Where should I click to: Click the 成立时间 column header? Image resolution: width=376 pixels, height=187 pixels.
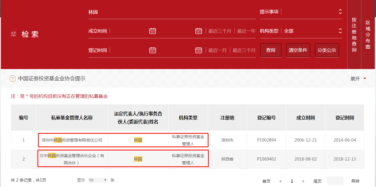306,118
